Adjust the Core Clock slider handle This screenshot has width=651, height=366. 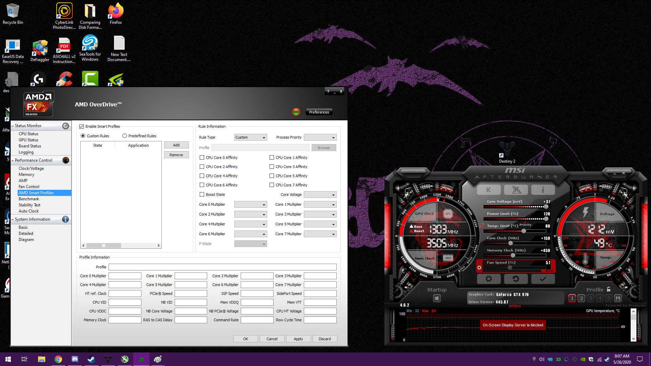[511, 243]
